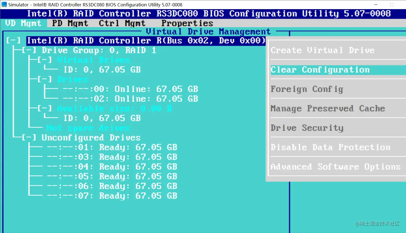
Task: Choose Disable Data Protection option
Action: [x=331, y=147]
